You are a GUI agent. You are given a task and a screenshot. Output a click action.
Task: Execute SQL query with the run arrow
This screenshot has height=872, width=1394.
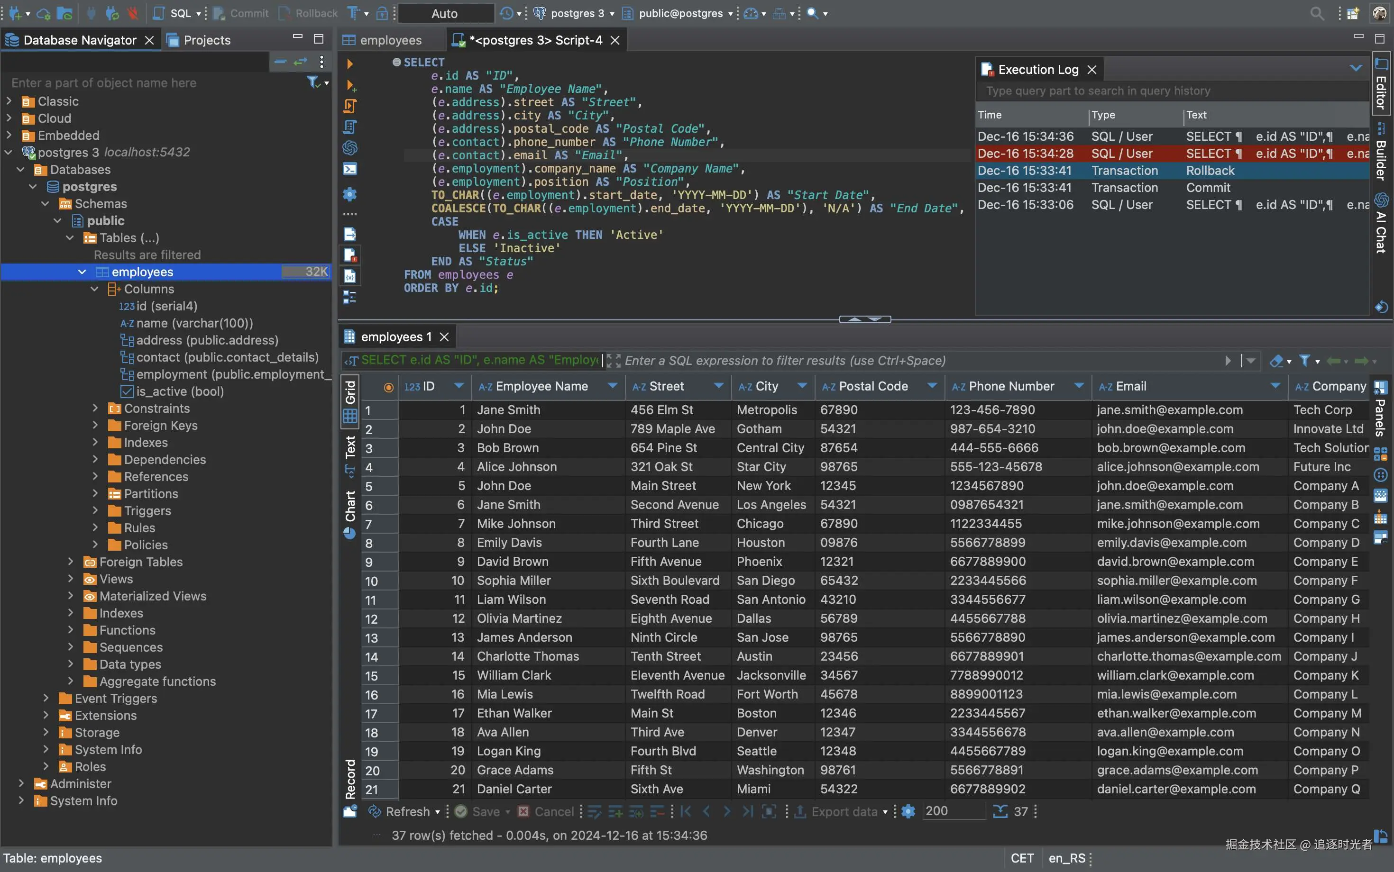(349, 64)
